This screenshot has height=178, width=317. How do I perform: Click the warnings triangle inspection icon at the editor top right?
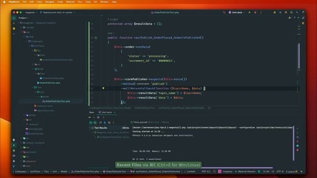coord(290,18)
